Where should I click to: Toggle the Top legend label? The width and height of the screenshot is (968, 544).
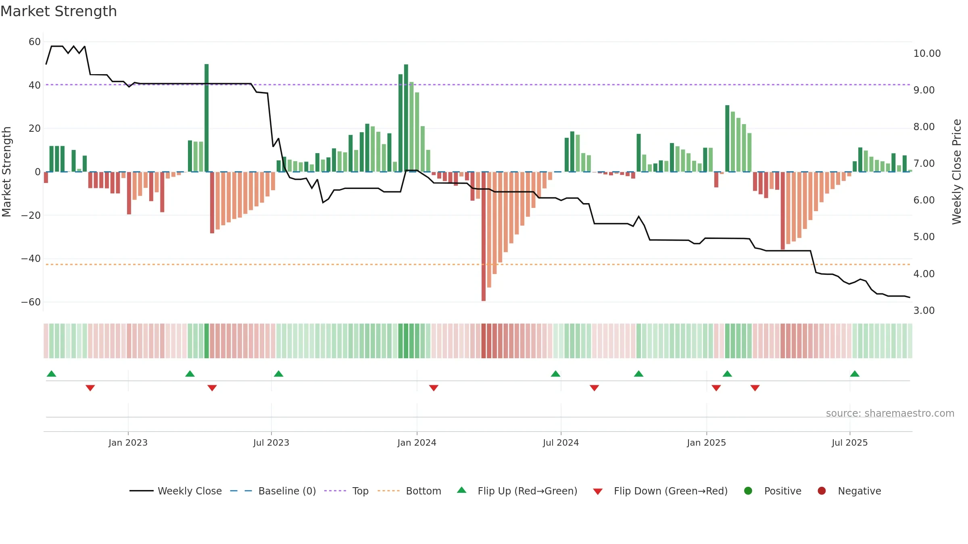click(361, 491)
